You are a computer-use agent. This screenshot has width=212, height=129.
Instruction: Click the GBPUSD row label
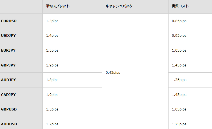[21, 110]
